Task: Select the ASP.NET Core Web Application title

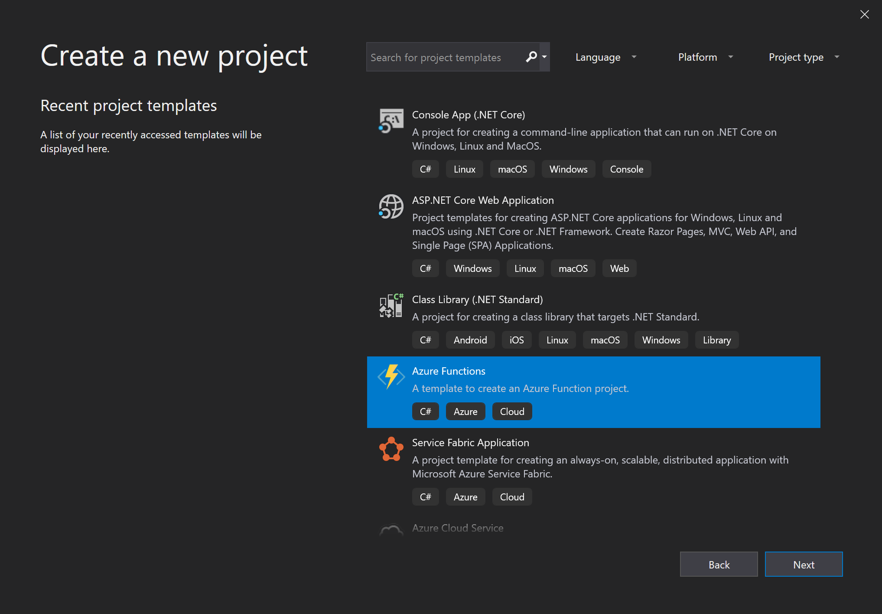Action: click(483, 200)
